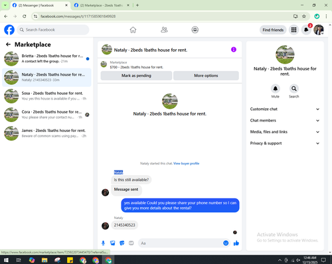Choose a GIF icon in composer
The height and width of the screenshot is (264, 332).
pyautogui.click(x=131, y=243)
